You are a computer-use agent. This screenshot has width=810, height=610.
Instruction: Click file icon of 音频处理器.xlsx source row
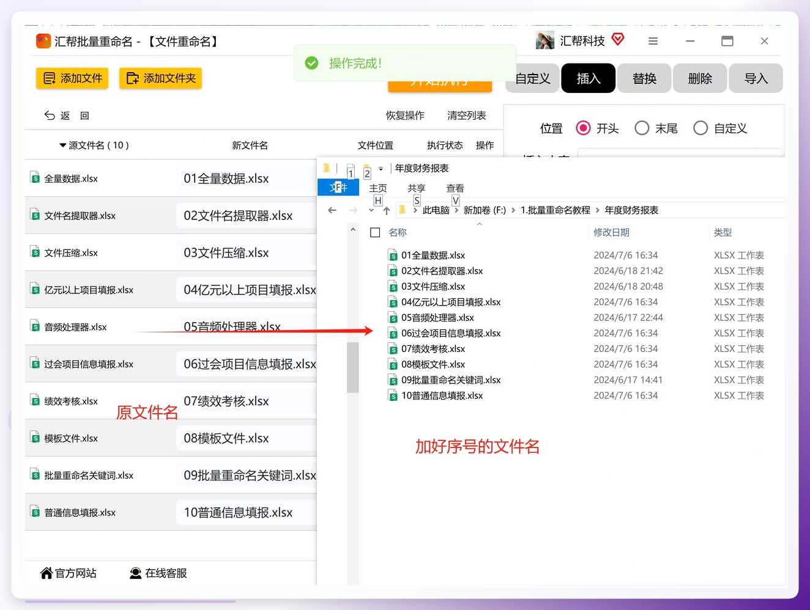click(35, 326)
